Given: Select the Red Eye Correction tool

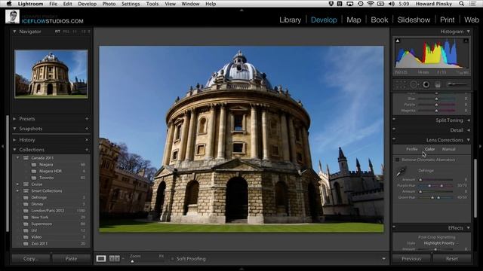Looking at the screenshot, I should coord(426,84).
